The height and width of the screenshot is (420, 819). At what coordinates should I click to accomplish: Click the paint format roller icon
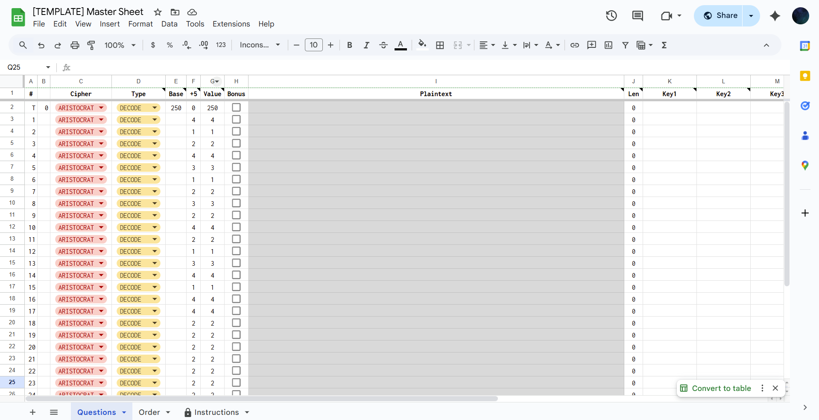pos(91,45)
